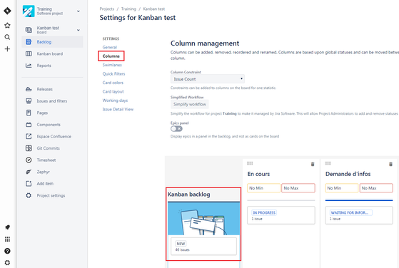Click the plus create icon

pyautogui.click(x=7, y=48)
